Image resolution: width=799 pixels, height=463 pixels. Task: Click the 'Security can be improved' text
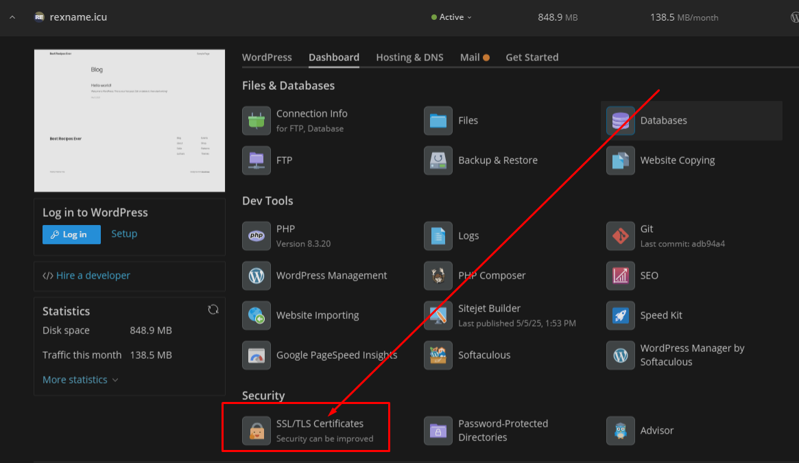coord(324,438)
